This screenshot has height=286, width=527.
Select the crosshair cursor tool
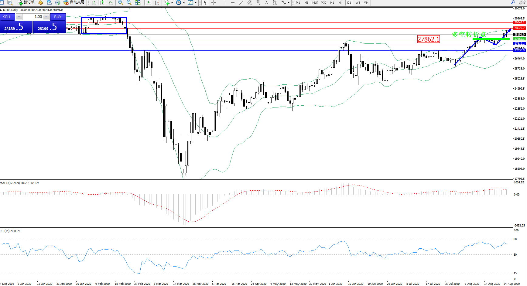pos(214,3)
